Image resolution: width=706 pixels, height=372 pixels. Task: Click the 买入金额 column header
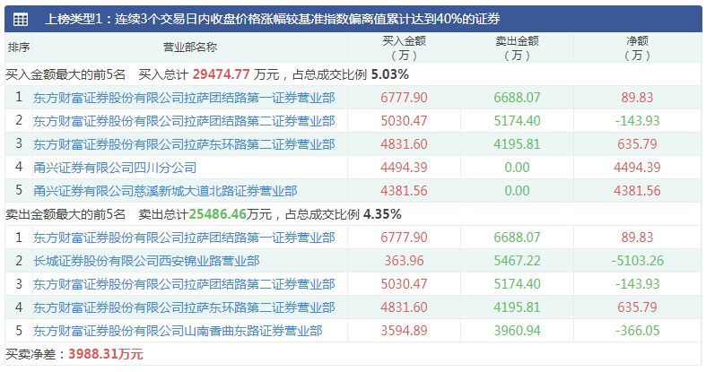[405, 48]
